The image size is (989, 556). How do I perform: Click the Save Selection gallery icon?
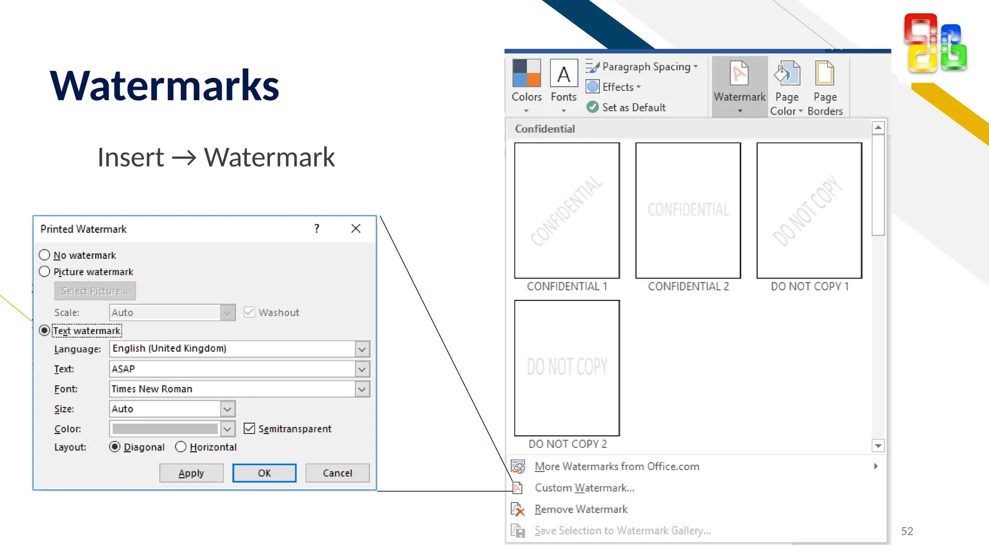pos(518,530)
